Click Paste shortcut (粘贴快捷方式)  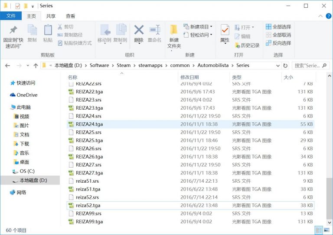(x=75, y=43)
